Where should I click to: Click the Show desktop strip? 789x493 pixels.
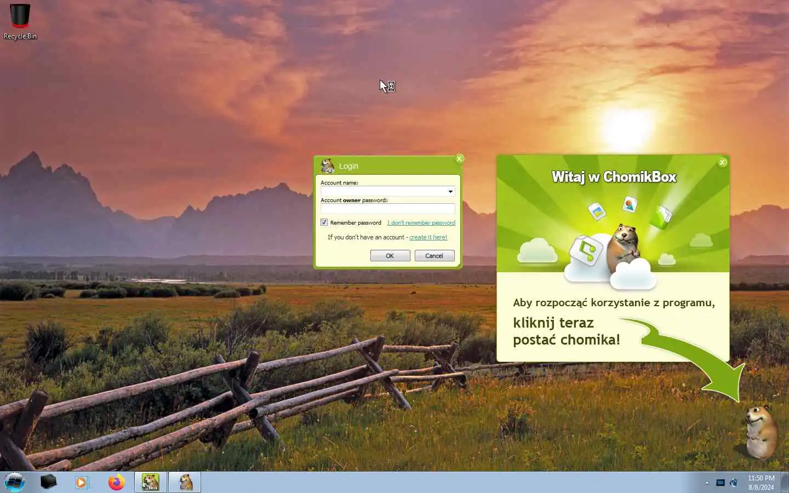click(x=785, y=482)
